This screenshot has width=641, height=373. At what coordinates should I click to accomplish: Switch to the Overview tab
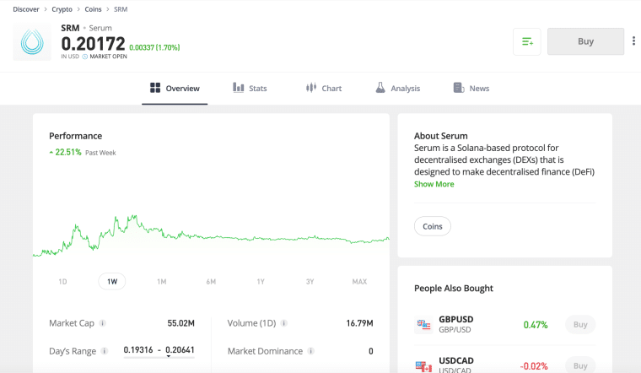pyautogui.click(x=175, y=89)
